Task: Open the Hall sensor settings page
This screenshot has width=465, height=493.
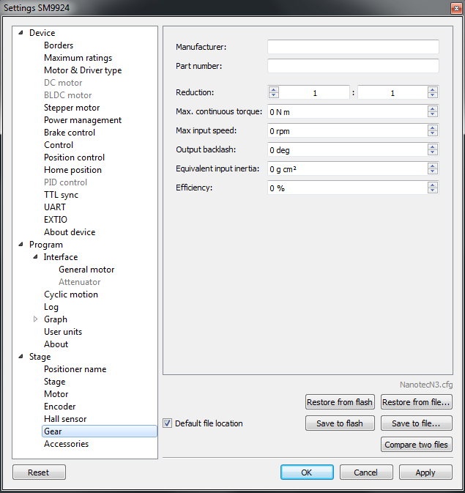Action: (x=65, y=419)
